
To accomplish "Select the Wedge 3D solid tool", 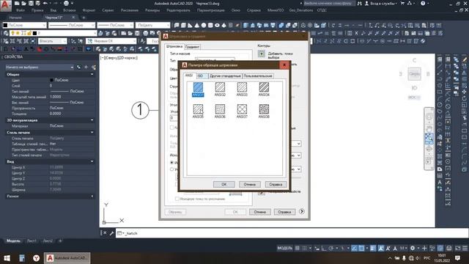I will (x=190, y=26).
